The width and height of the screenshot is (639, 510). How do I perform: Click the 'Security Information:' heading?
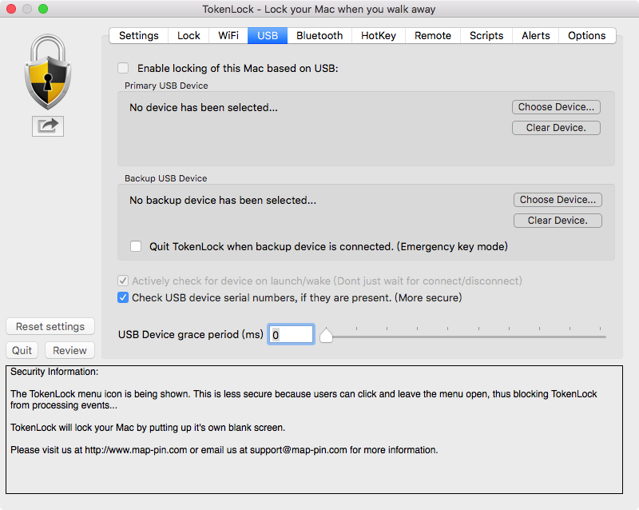(x=54, y=372)
